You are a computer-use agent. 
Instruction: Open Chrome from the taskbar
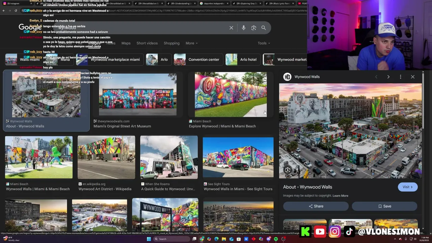coord(201,239)
